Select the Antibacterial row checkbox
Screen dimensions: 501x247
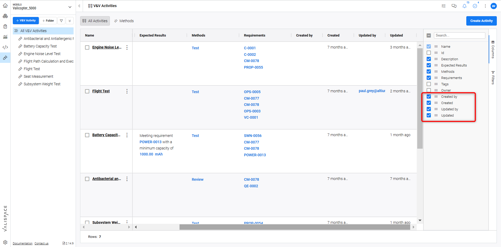click(87, 179)
